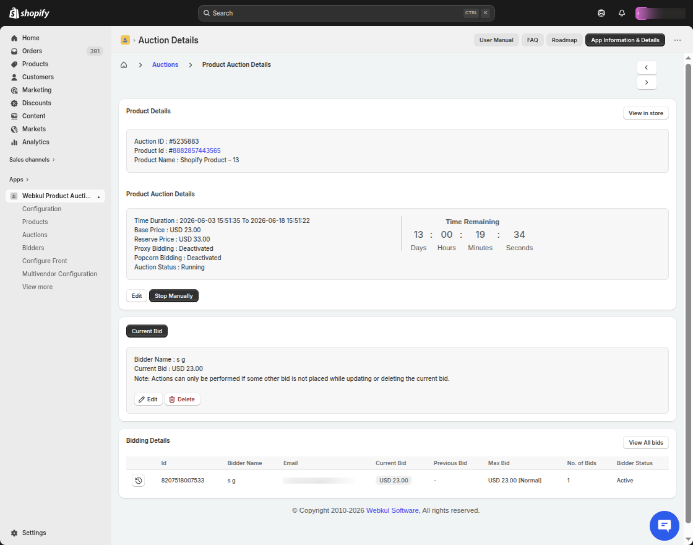
Task: Edit the product auction details
Action: [137, 296]
